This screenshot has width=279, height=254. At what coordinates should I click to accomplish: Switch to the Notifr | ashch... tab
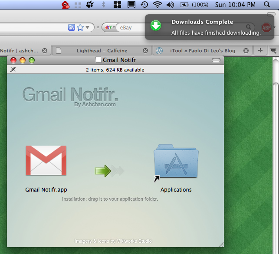19,51
